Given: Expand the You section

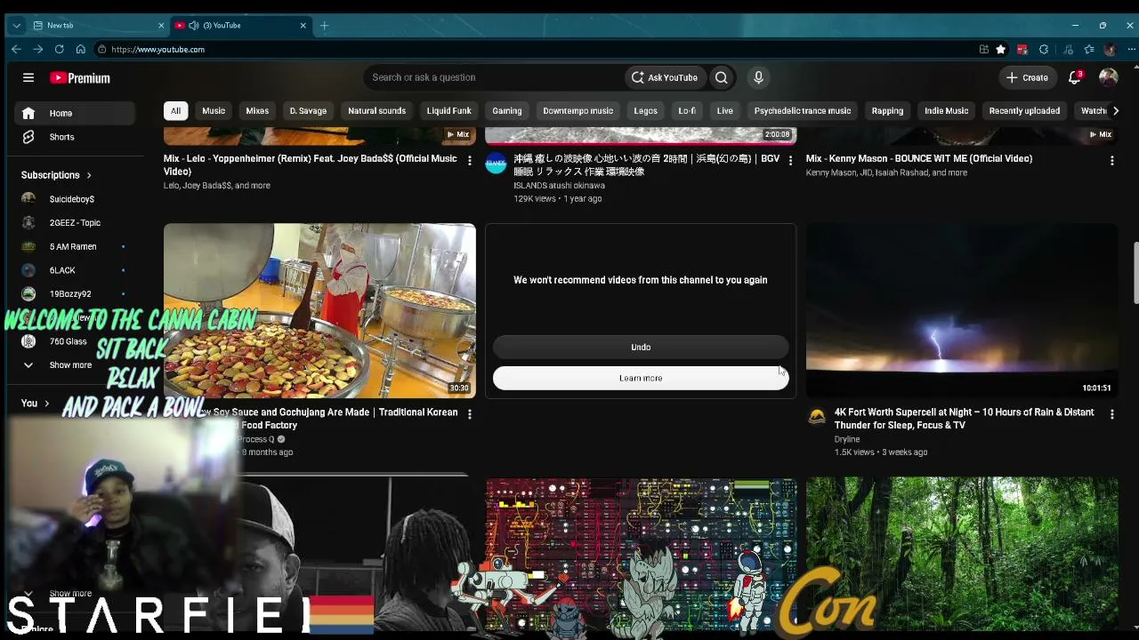Looking at the screenshot, I should 36,404.
